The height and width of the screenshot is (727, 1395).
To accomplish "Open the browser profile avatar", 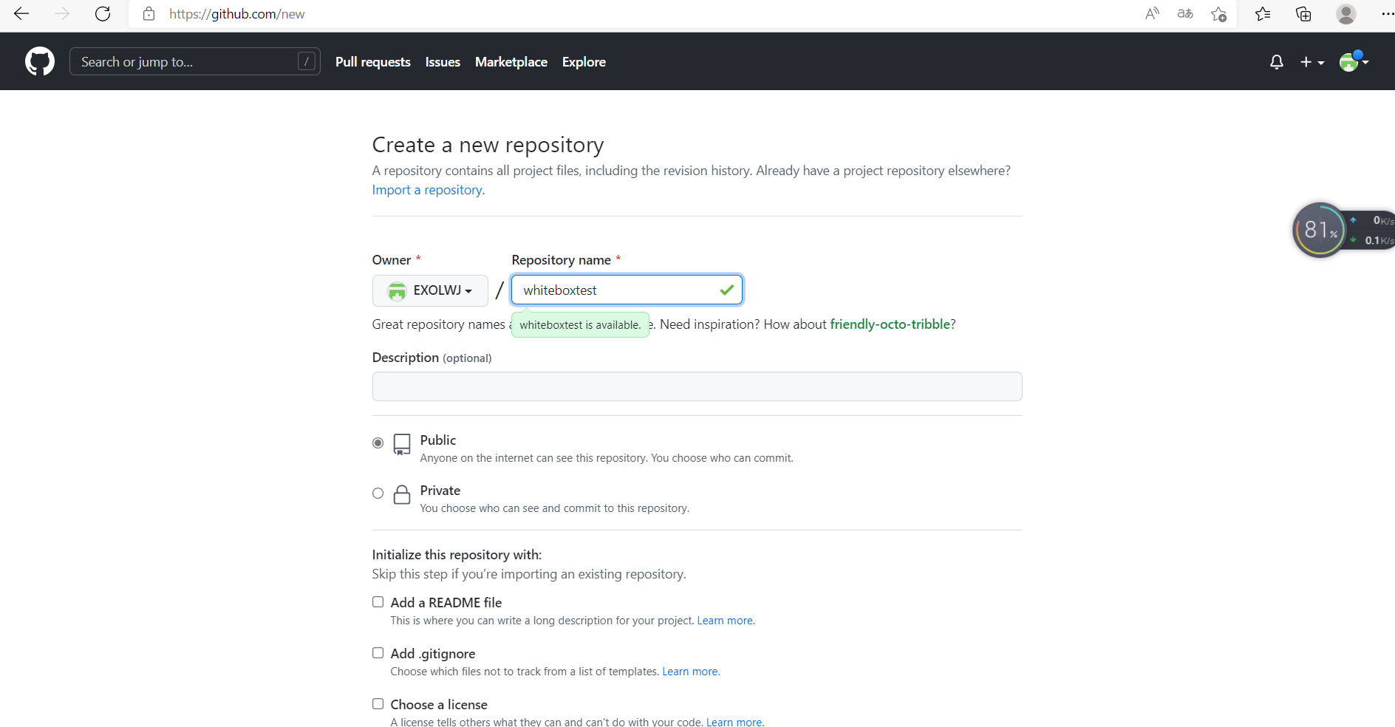I will (x=1346, y=14).
